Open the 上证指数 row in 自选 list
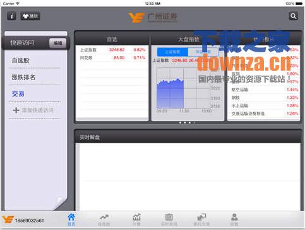The image size is (305, 230). [112, 50]
